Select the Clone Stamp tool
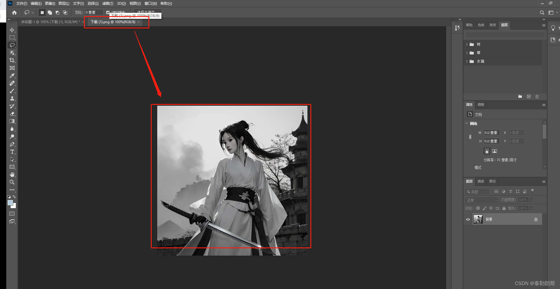The height and width of the screenshot is (289, 560). point(12,98)
